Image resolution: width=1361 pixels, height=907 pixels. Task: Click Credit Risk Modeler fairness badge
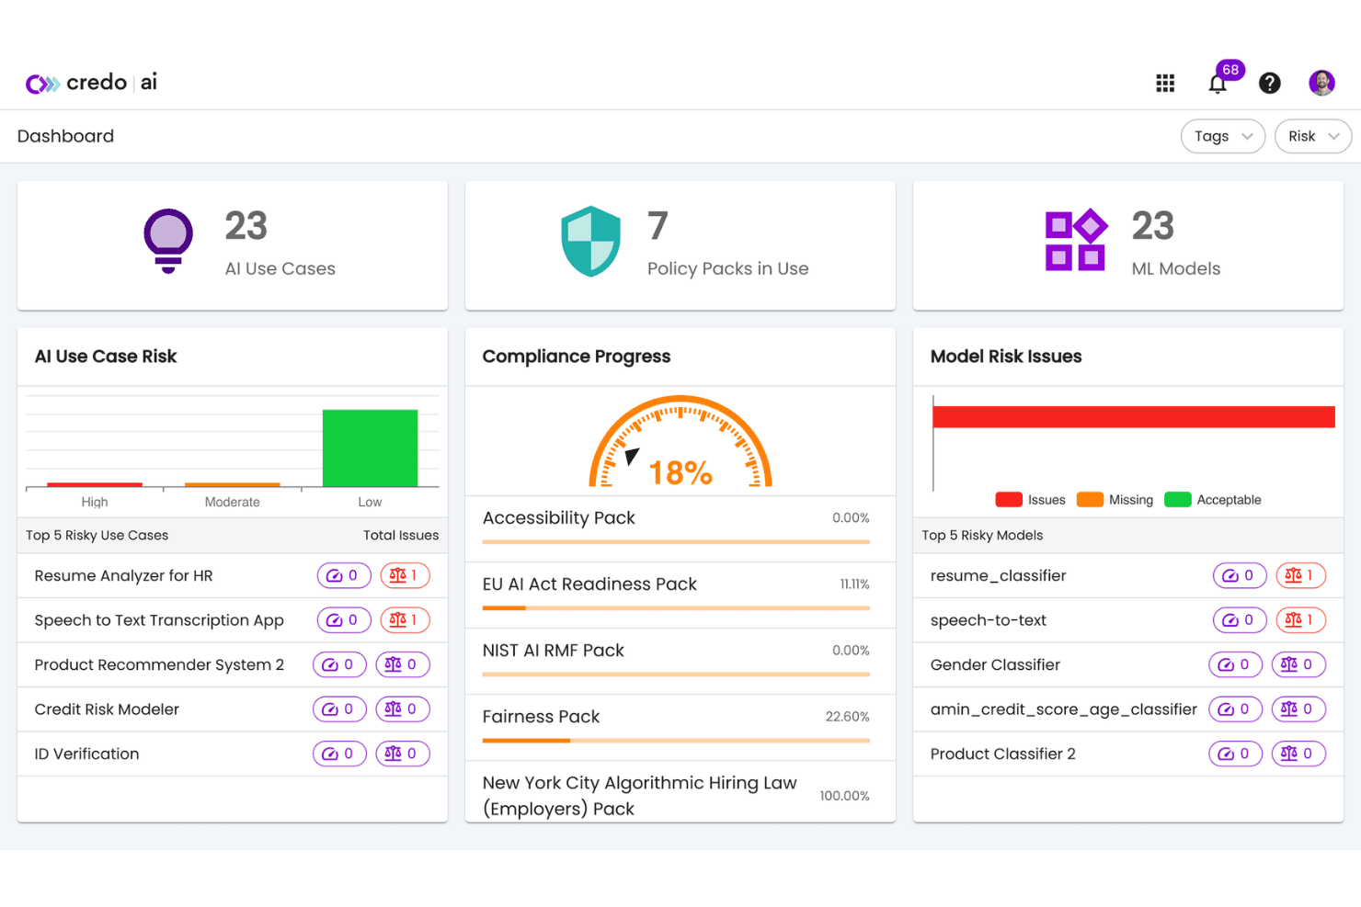pos(403,709)
